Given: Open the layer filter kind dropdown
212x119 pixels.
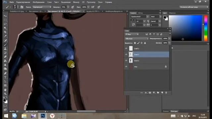Looking at the screenshot, I should (x=132, y=34).
